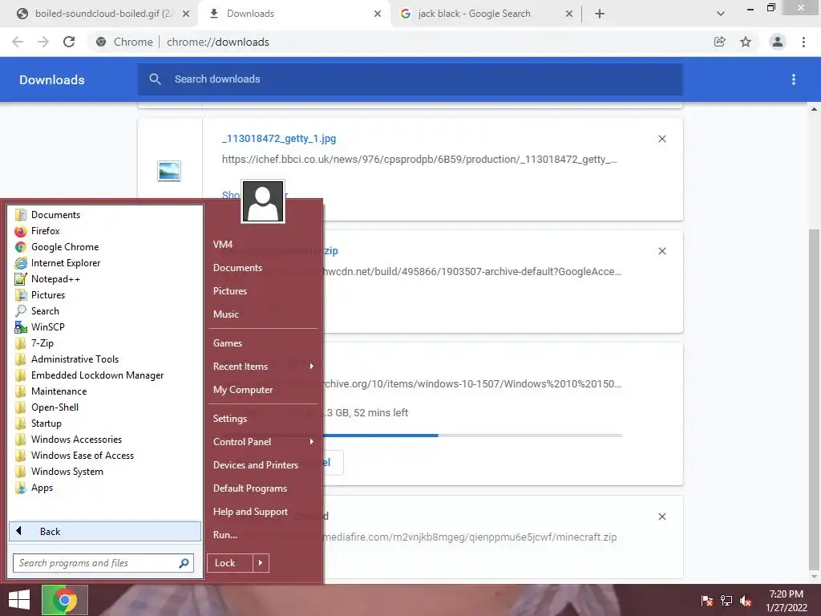Click the muted volume icon in the system tray
This screenshot has height=616, width=821.
[x=746, y=601]
